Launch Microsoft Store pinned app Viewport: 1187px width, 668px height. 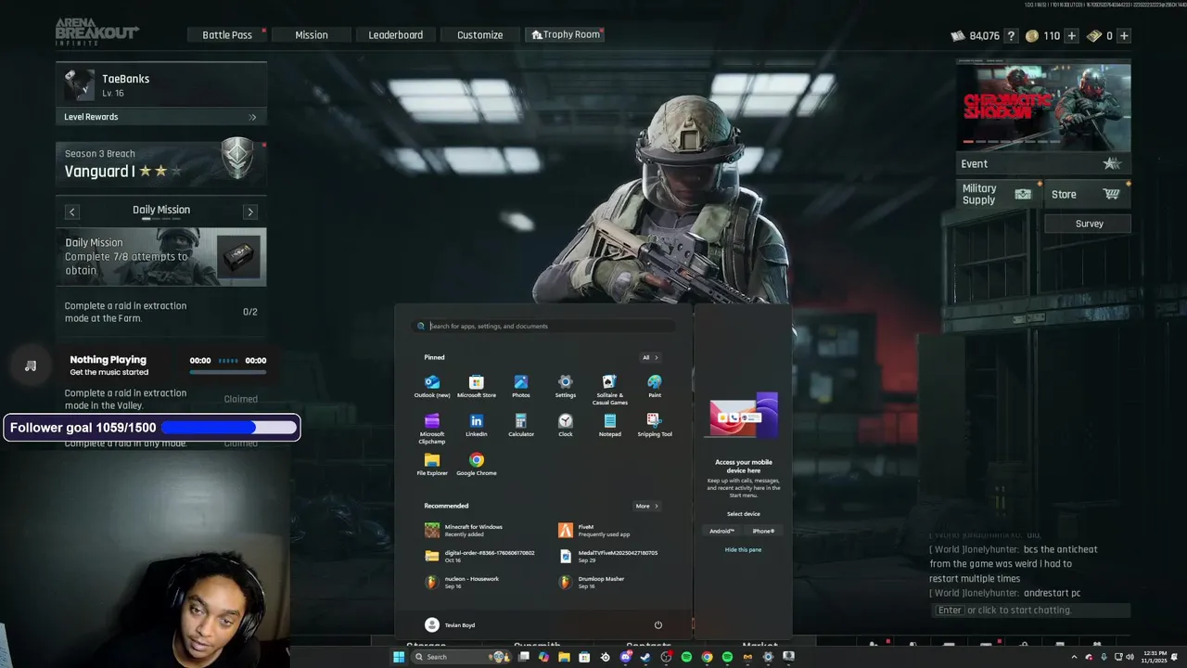[477, 386]
